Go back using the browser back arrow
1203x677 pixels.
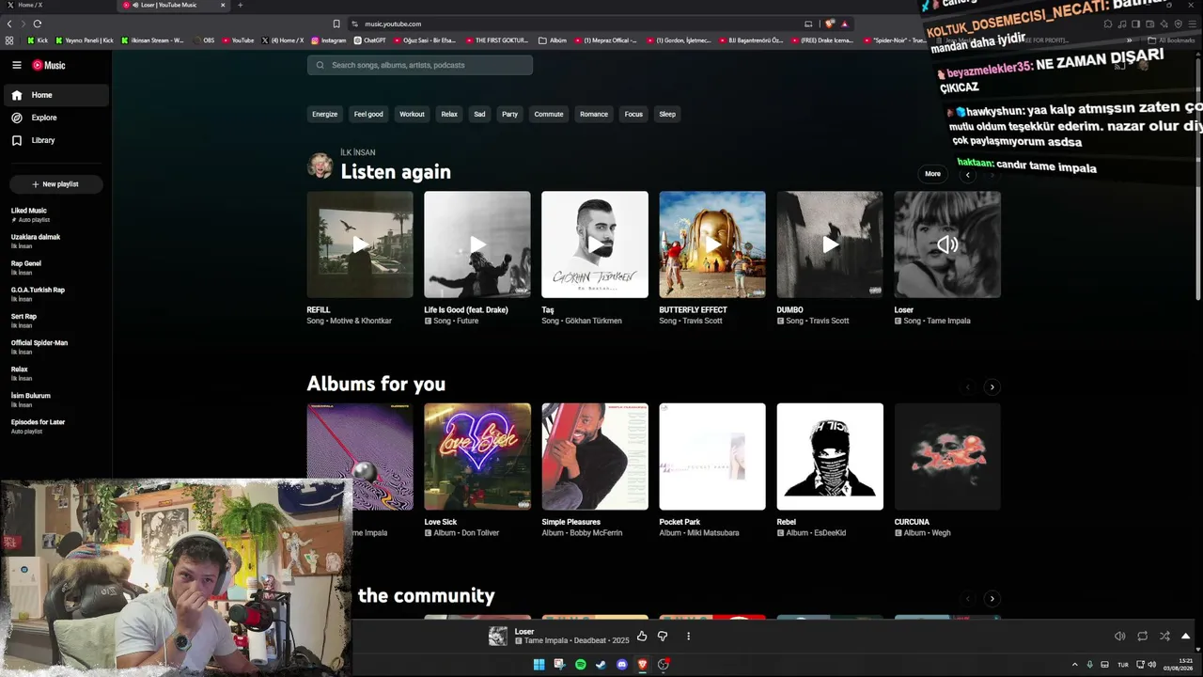9,24
